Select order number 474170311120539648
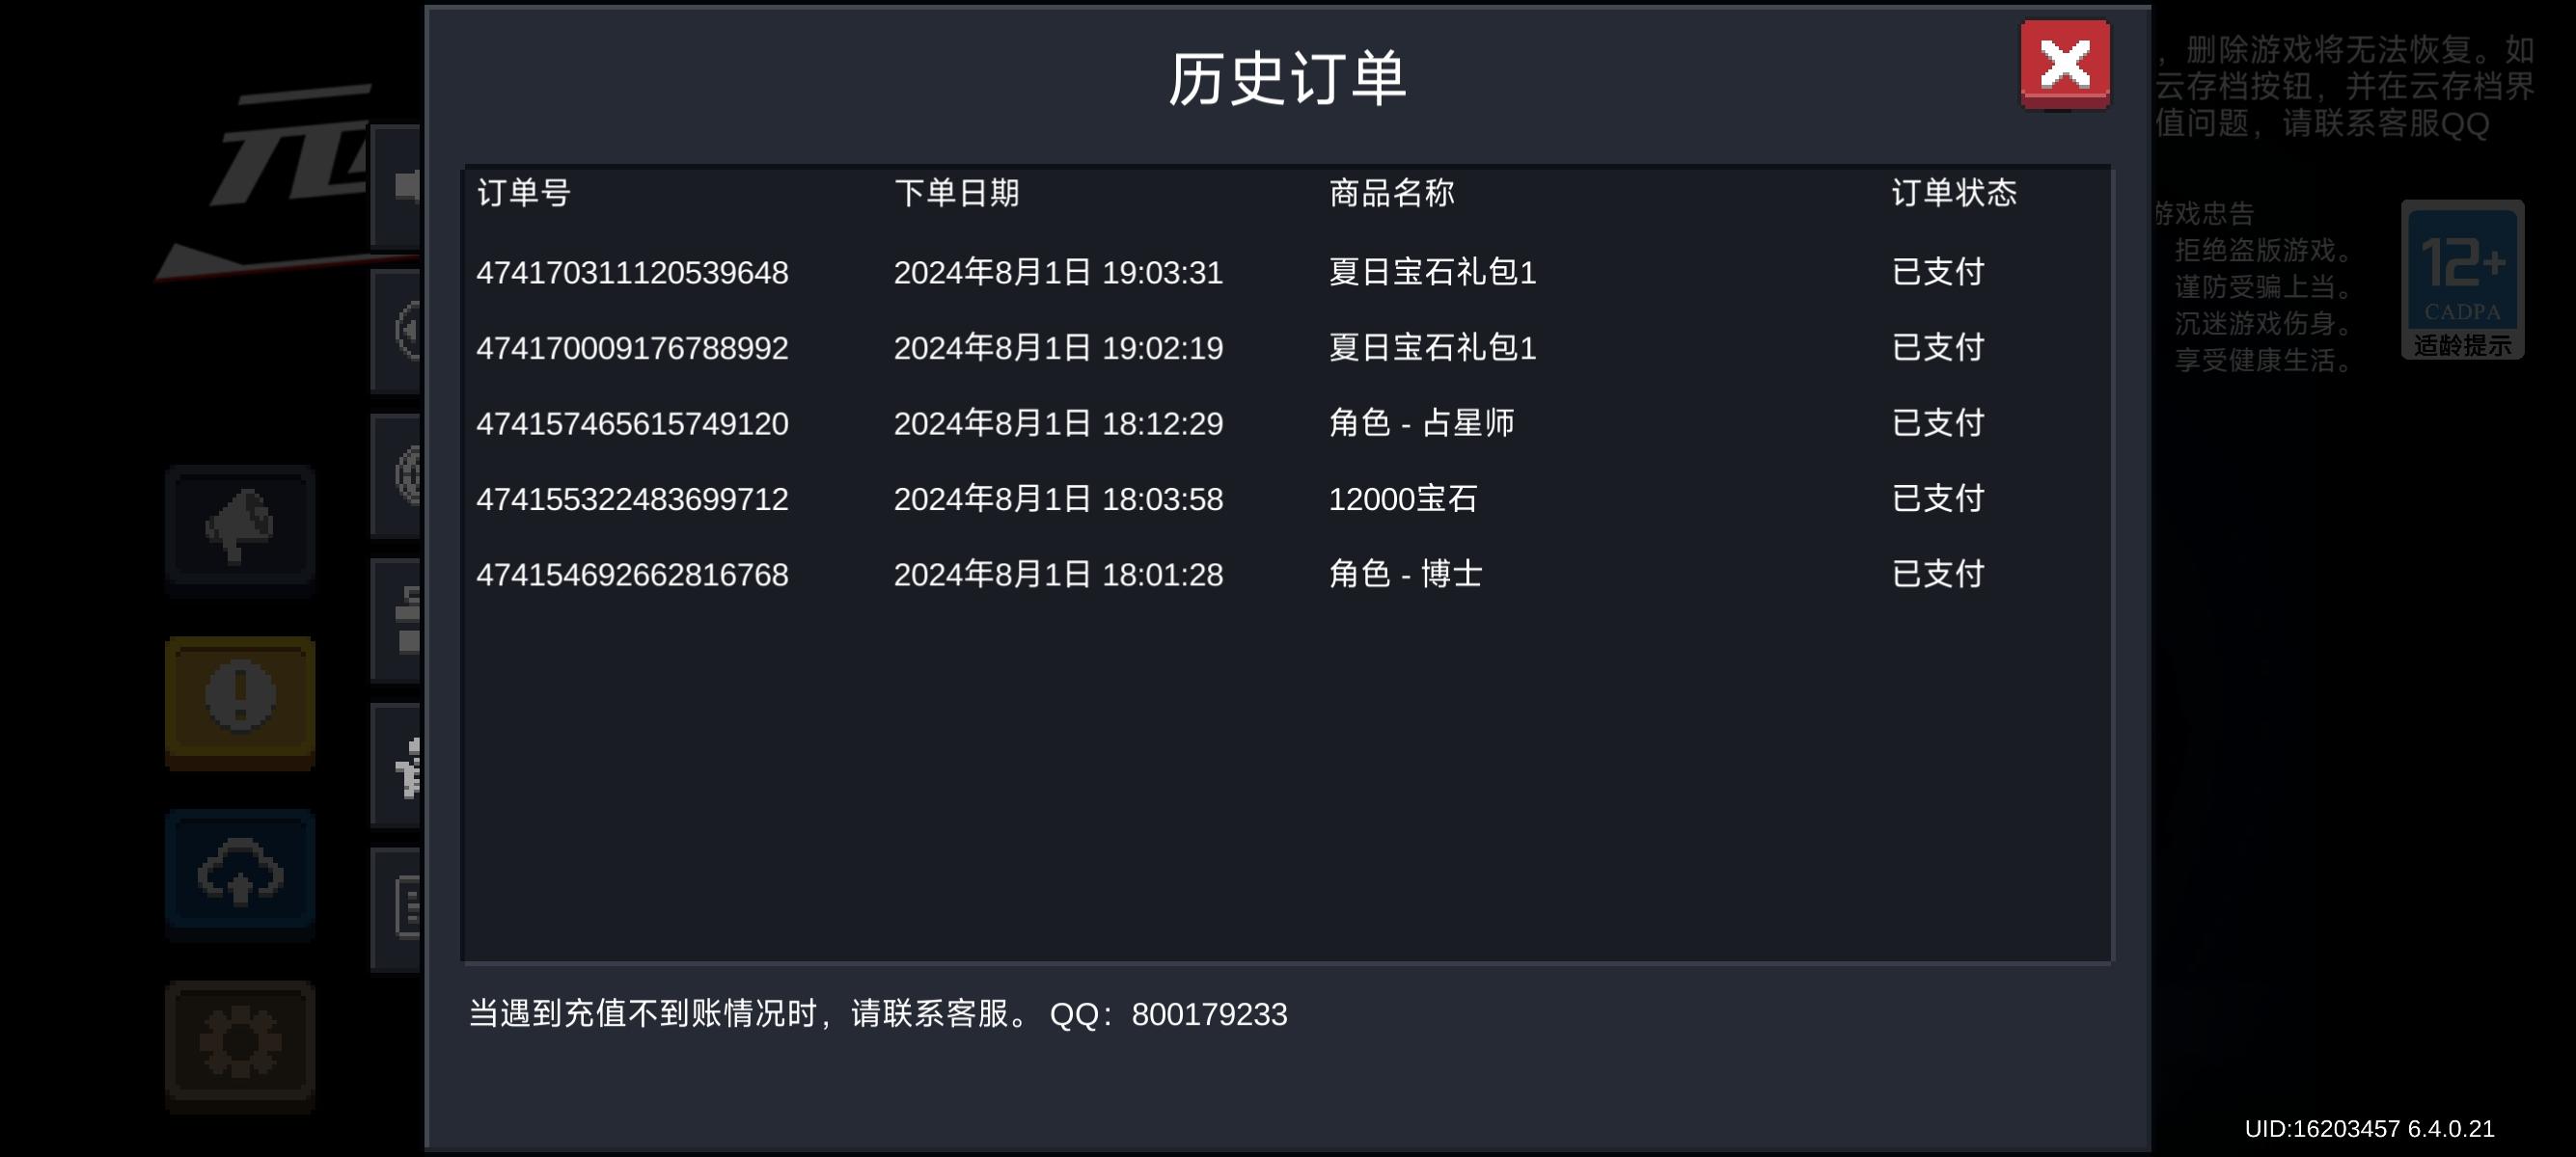The height and width of the screenshot is (1157, 2576). coord(632,273)
